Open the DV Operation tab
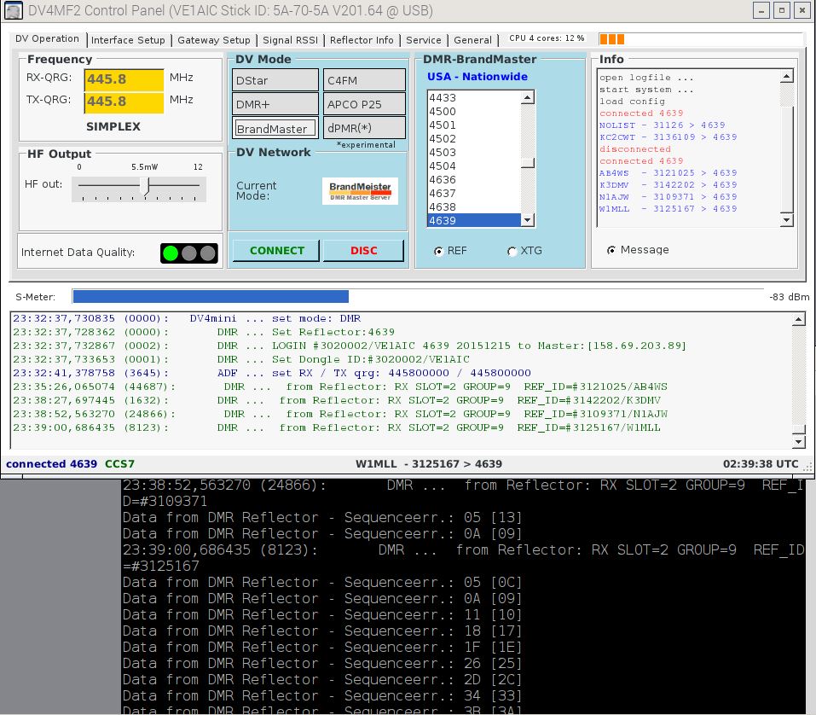The height and width of the screenshot is (715, 816). click(47, 39)
